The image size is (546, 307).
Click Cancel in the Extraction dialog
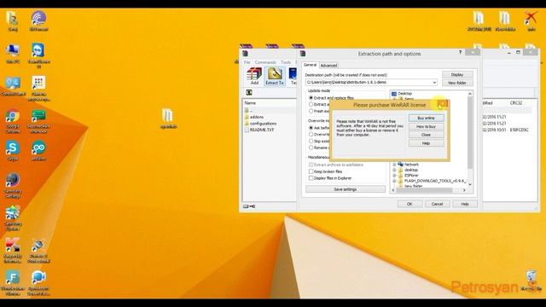click(x=437, y=204)
